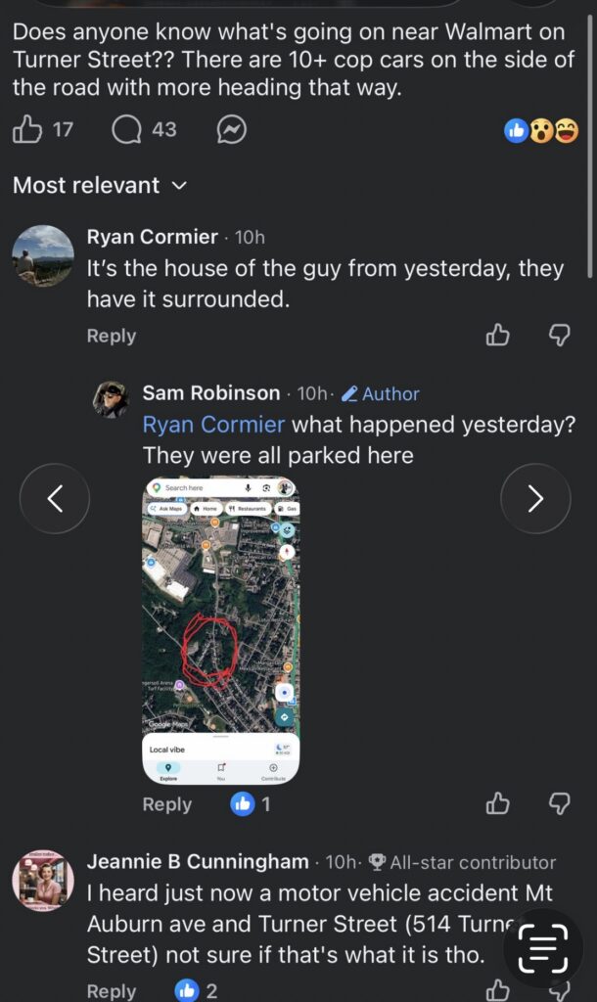Viewport: 597px width, 1002px height.
Task: Thumbs up Sam Robinson's map reply
Action: pos(498,804)
